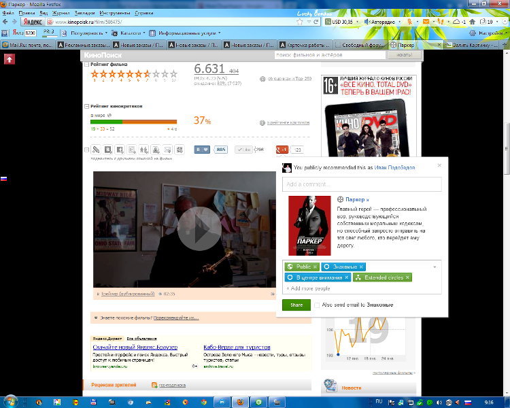Viewport: 510px width, 408px height.
Task: Go back with the browser back arrow
Action: 5,22
